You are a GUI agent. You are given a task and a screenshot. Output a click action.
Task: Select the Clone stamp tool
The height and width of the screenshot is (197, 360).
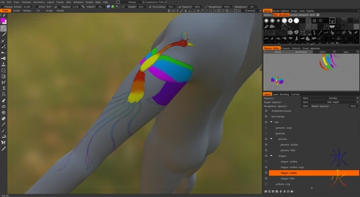pyautogui.click(x=4, y=64)
